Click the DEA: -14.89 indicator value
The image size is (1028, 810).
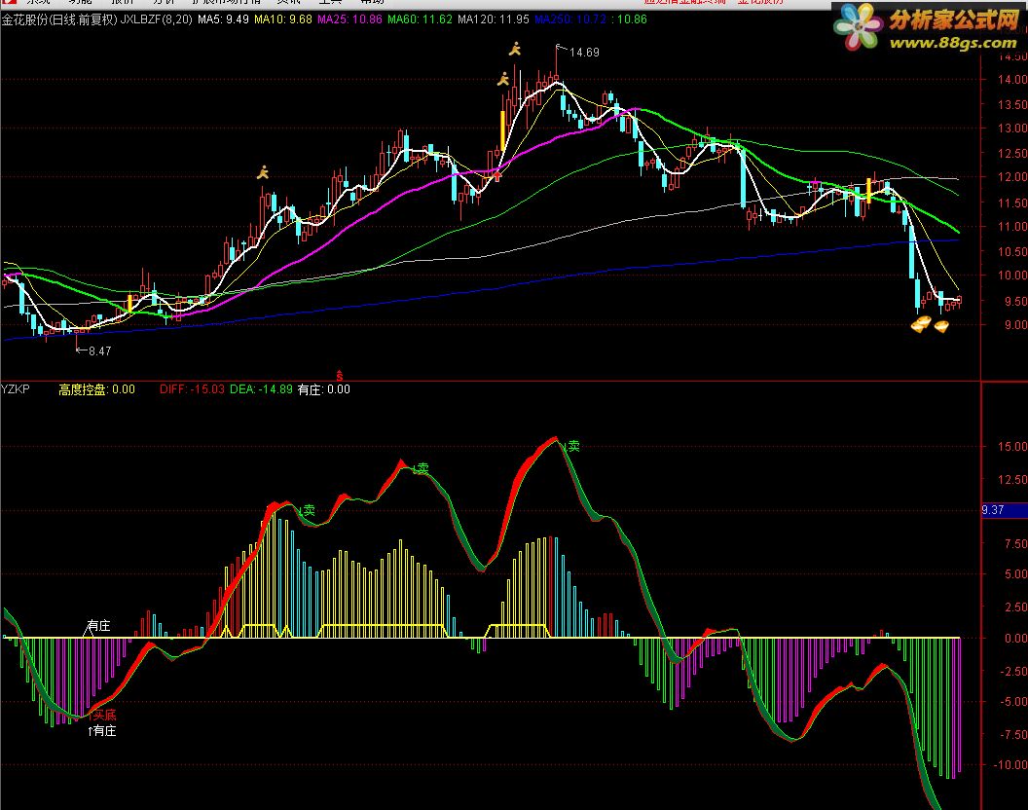pyautogui.click(x=261, y=389)
